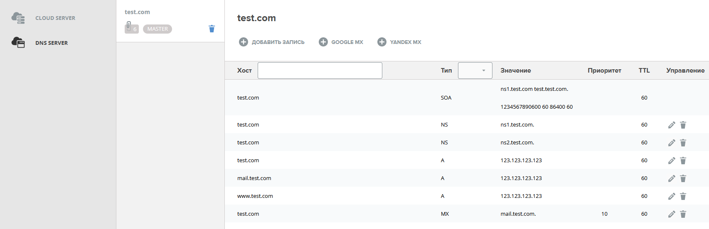The image size is (709, 229).
Task: Delete the ns2.test.com. NS record
Action: (683, 143)
